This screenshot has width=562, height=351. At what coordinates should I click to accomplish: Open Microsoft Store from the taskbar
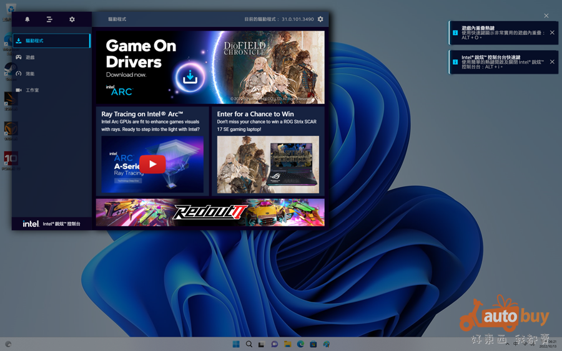pyautogui.click(x=313, y=344)
